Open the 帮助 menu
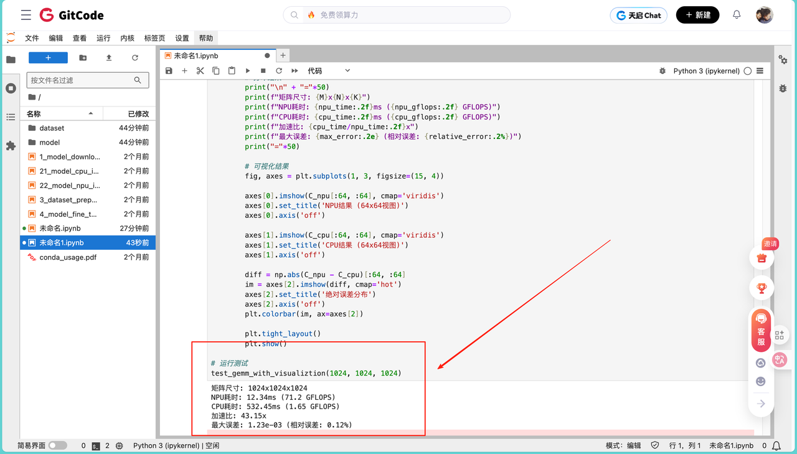797x454 pixels. pos(206,38)
